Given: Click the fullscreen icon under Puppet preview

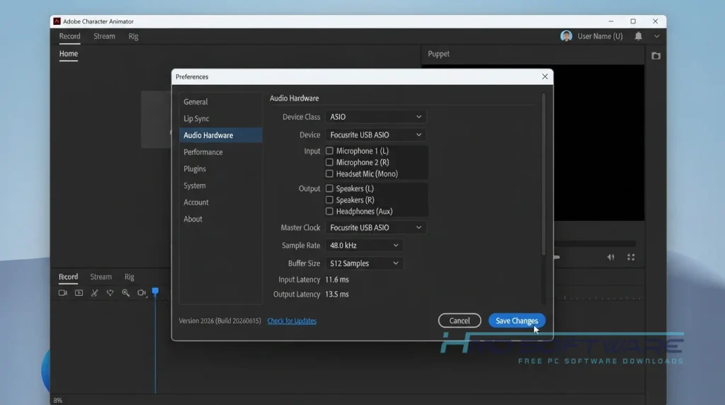Looking at the screenshot, I should click(631, 257).
